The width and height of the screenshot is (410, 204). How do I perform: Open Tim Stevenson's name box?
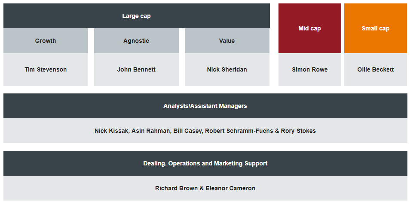coord(46,69)
